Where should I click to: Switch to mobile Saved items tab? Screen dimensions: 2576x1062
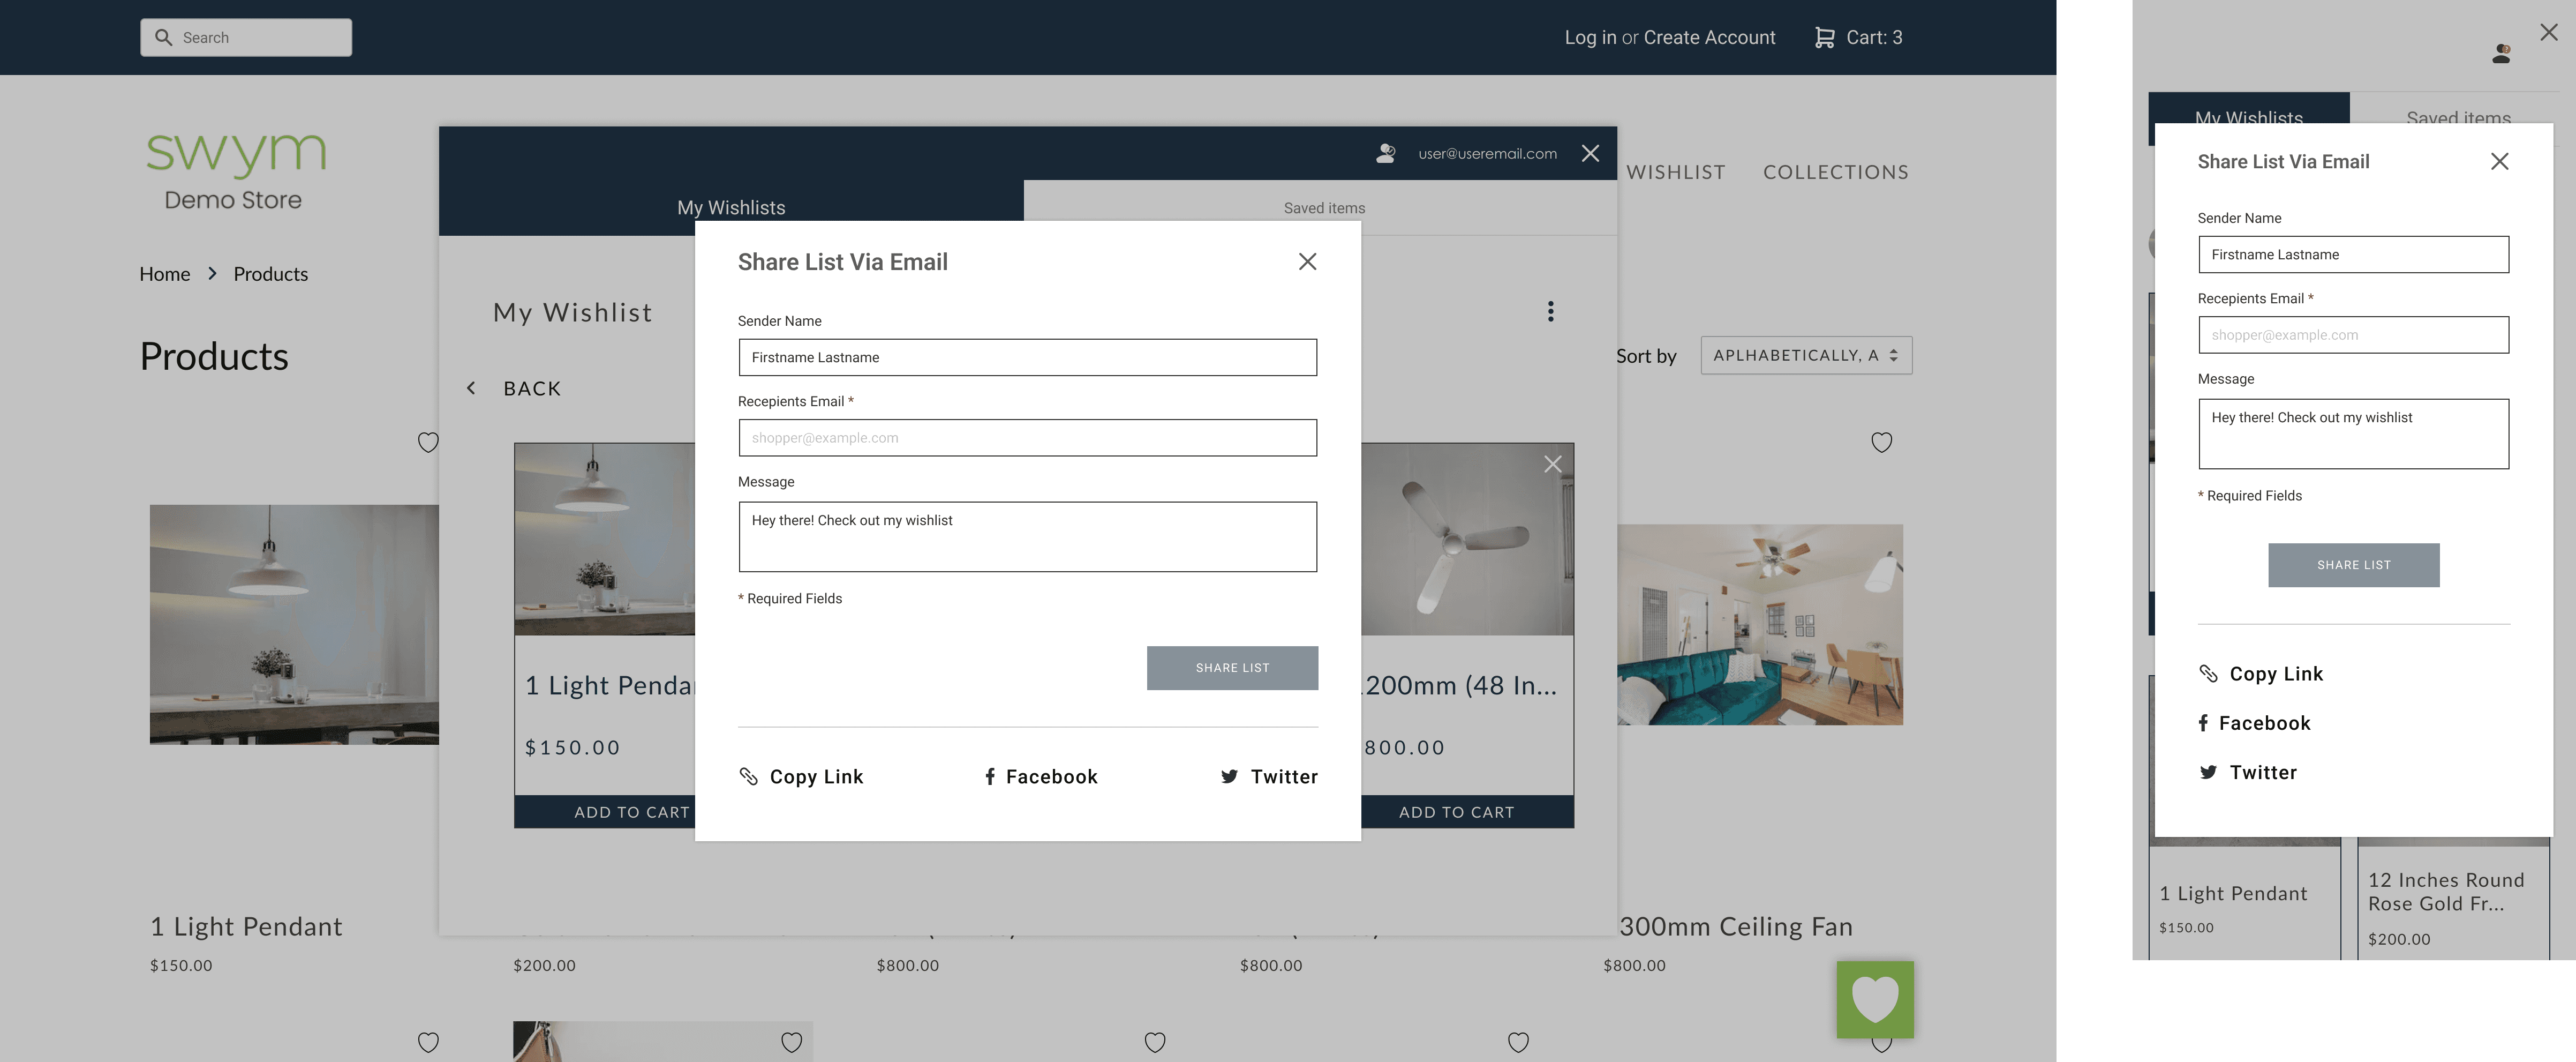coord(2458,118)
